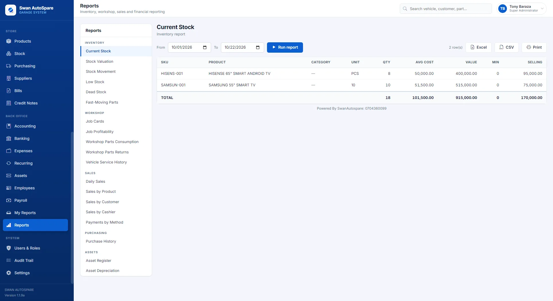
Task: Click the Swan AutoSpare logo
Action: pos(11,10)
